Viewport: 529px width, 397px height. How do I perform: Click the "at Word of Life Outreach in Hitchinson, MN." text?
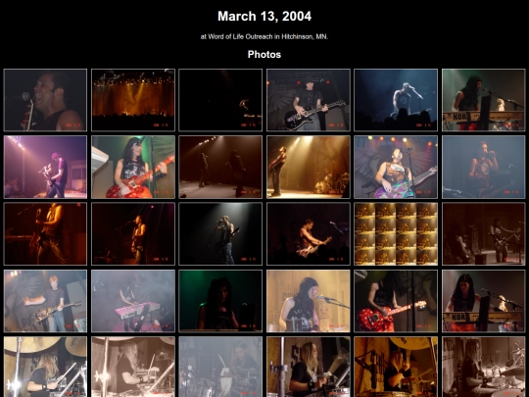(x=264, y=36)
